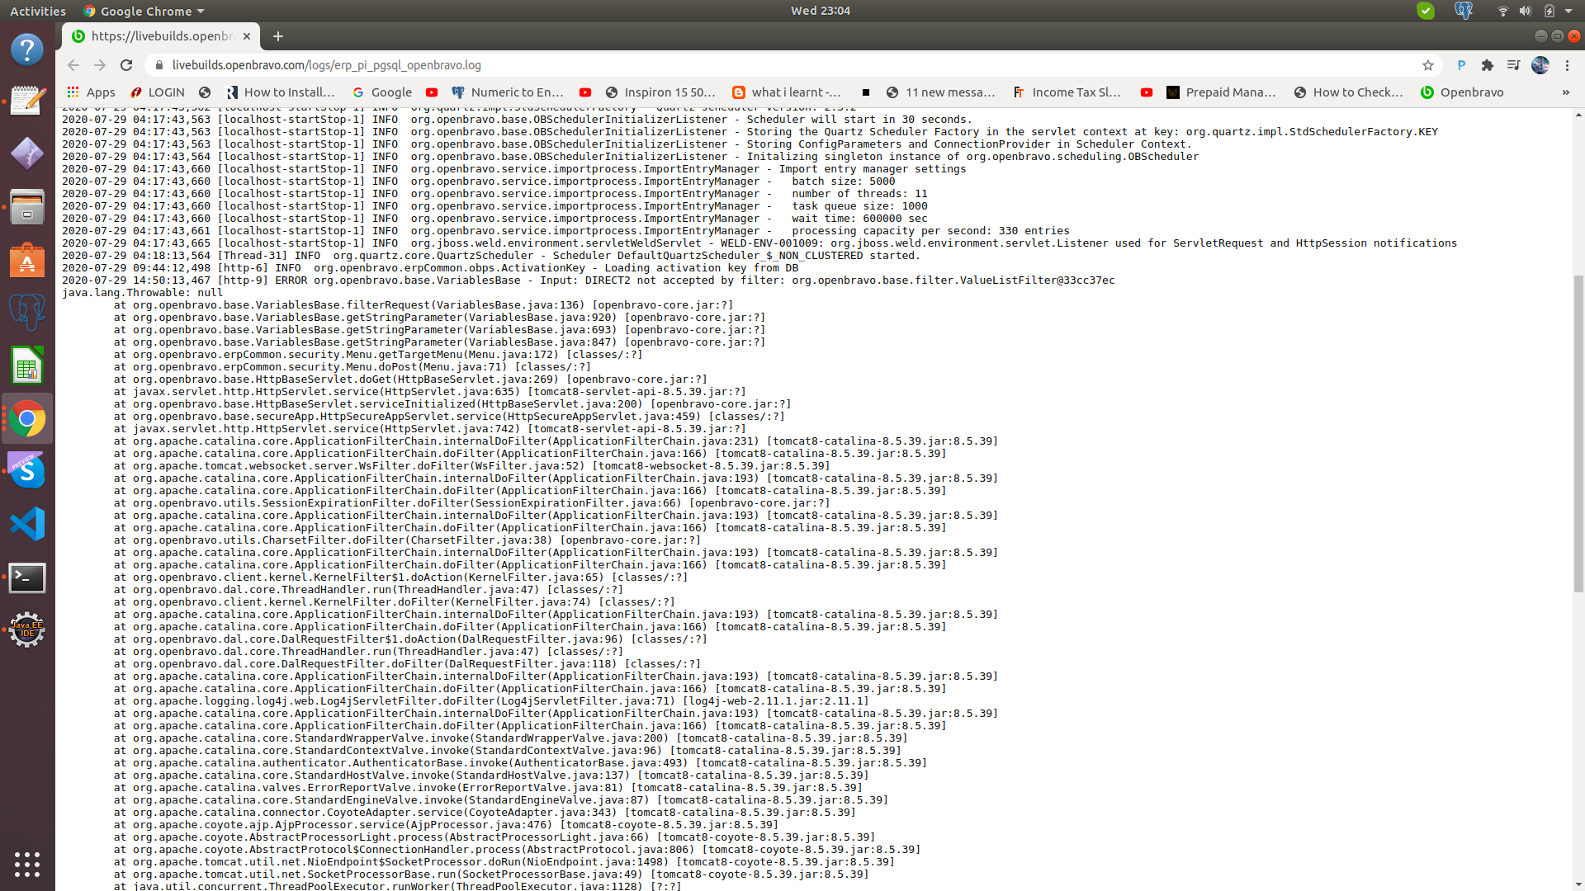Click the Chrome profile avatar
Image resolution: width=1585 pixels, height=891 pixels.
point(1540,65)
